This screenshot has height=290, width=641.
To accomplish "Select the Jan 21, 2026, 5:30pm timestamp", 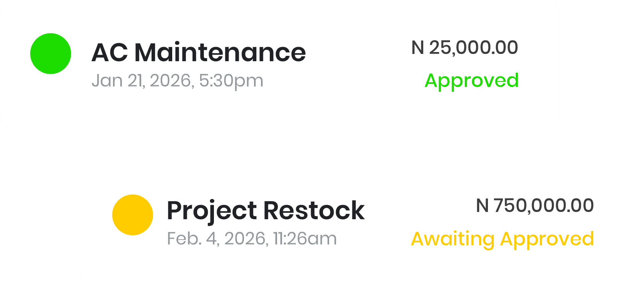I will click(177, 81).
